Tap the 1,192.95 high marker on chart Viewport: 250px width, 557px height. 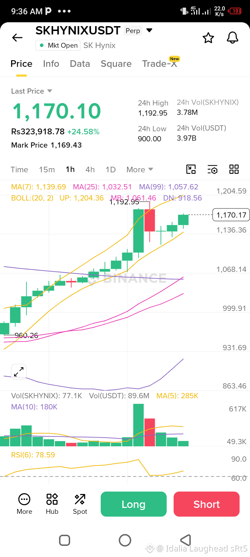(124, 202)
